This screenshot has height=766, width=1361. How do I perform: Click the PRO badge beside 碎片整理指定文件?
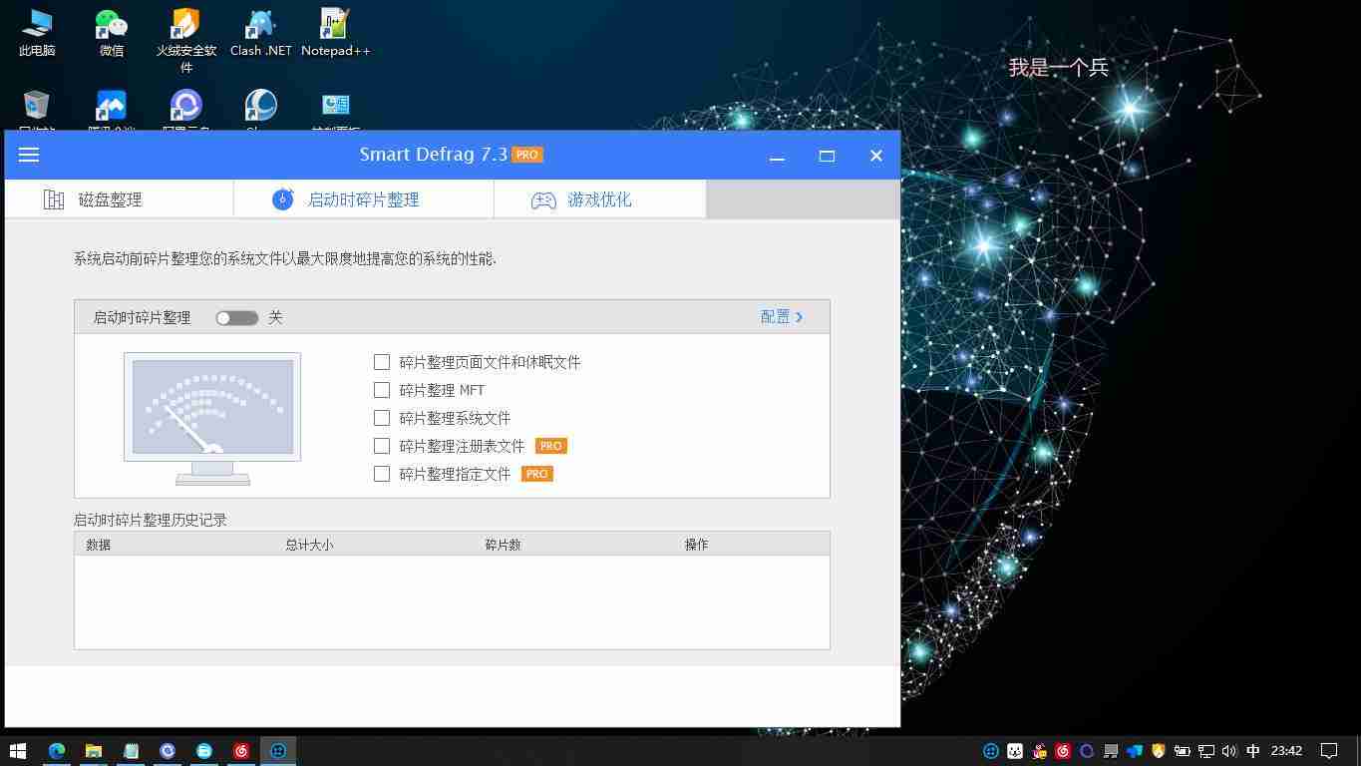tap(537, 474)
